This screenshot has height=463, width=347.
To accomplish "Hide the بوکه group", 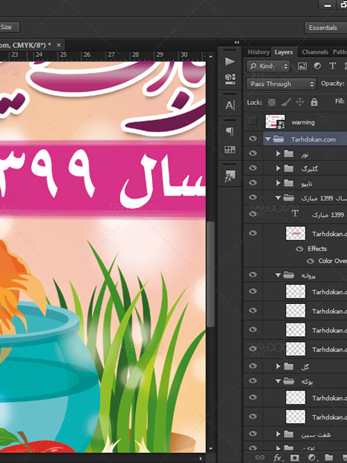I will click(253, 380).
